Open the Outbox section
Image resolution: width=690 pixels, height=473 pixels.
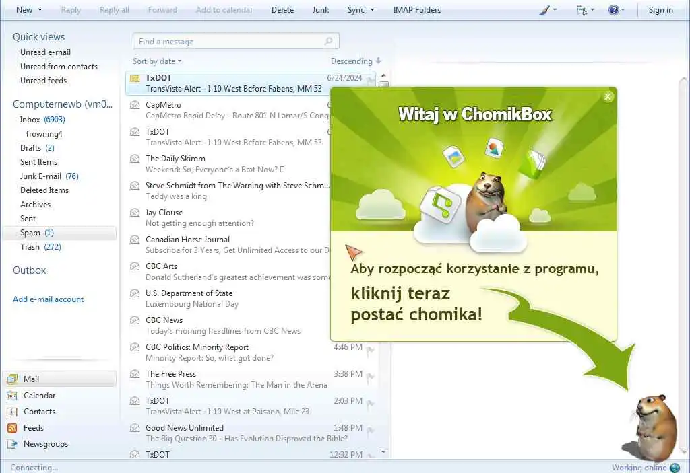tap(29, 270)
